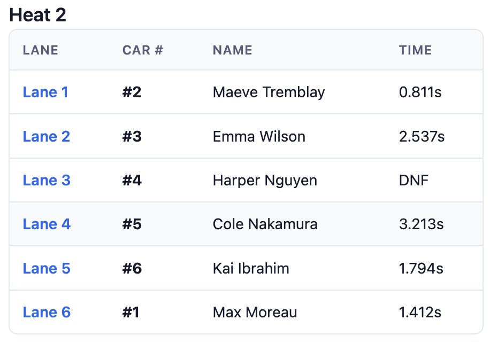The width and height of the screenshot is (490, 343).
Task: Click the DNF time entry
Action: [x=414, y=180]
